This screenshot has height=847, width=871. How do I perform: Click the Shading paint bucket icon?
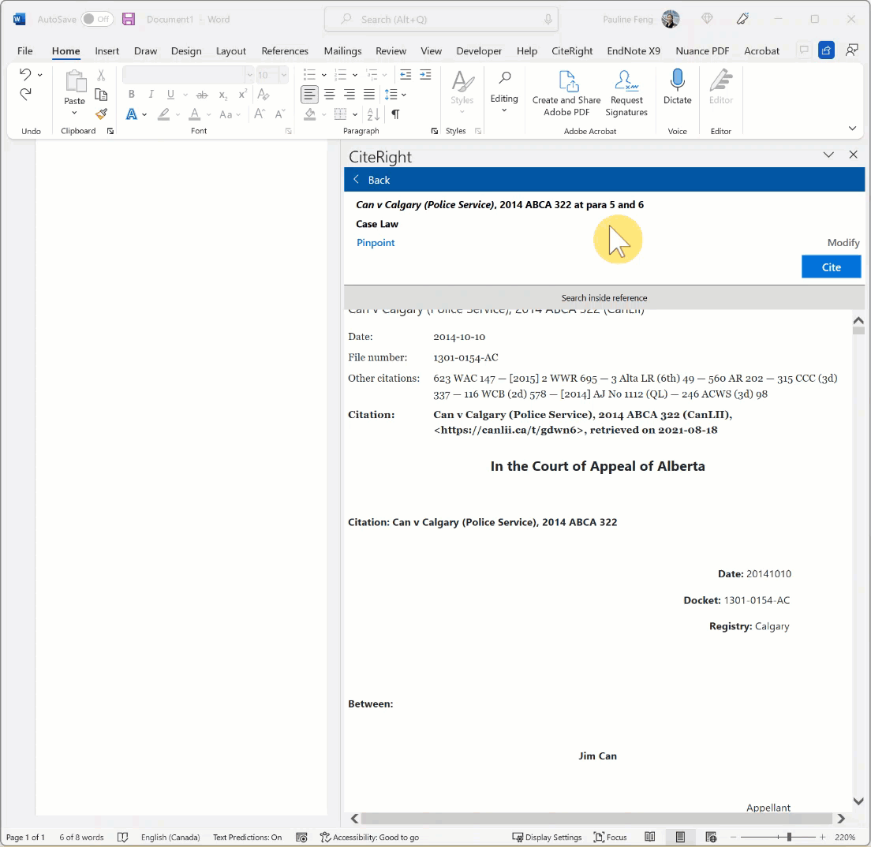310,114
